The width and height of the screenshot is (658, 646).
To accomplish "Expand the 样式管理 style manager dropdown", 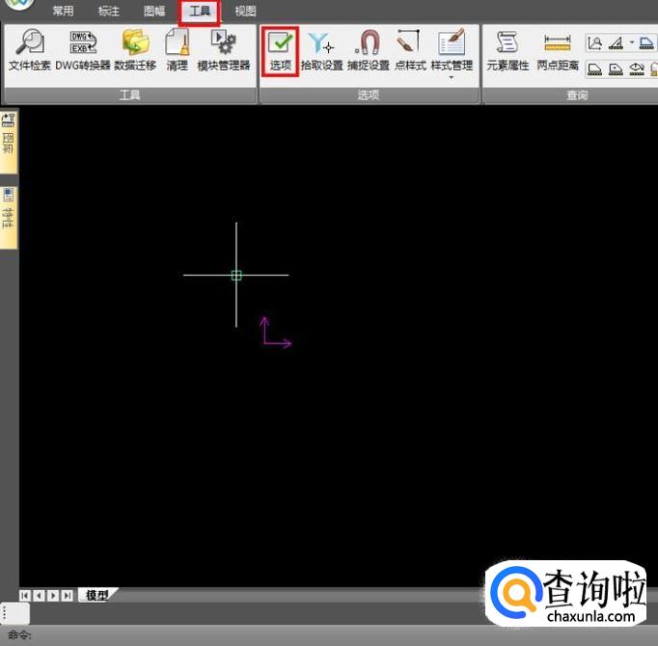I will click(452, 75).
